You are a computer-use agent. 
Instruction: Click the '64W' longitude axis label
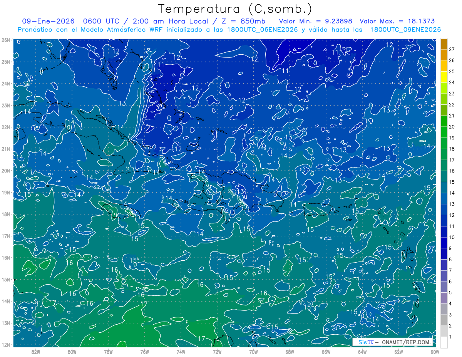coord(362,351)
